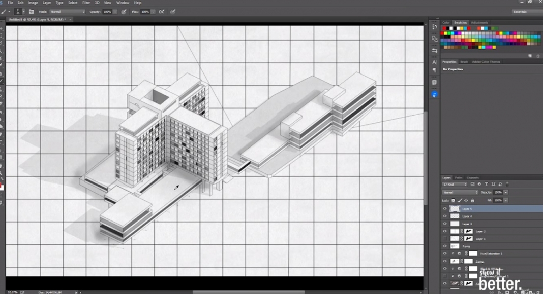This screenshot has height=294, width=543.
Task: Click the trash icon in the Swatches panel
Action: point(538,56)
